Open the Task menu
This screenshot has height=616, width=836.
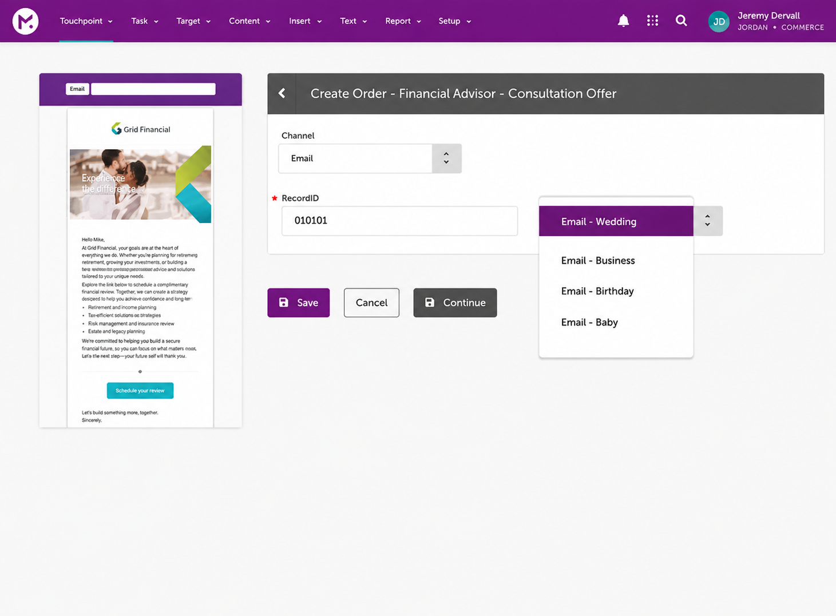pyautogui.click(x=145, y=21)
